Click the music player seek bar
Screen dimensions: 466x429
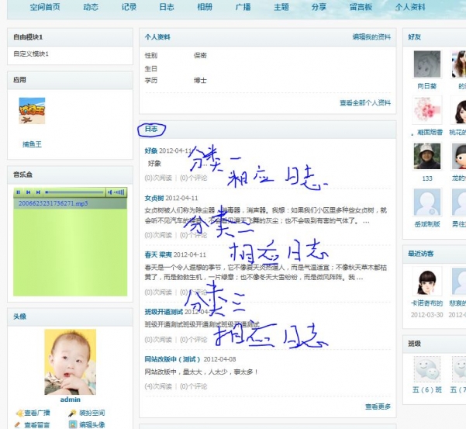pyautogui.click(x=74, y=192)
